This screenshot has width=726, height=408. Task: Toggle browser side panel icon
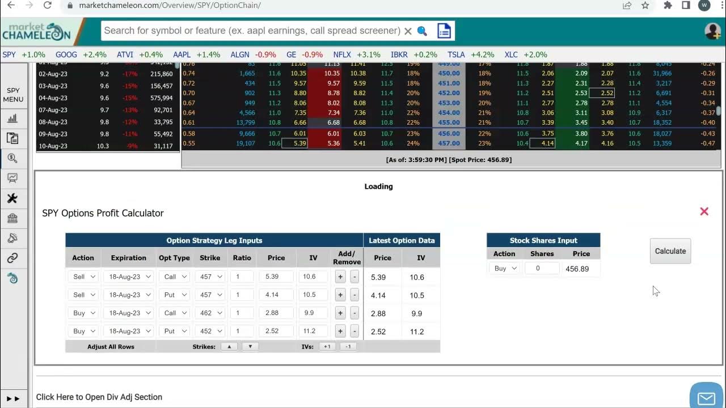(686, 5)
